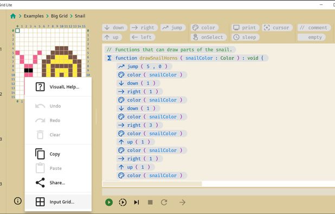
Task: Choose Paste in the context menu
Action: pos(58,168)
